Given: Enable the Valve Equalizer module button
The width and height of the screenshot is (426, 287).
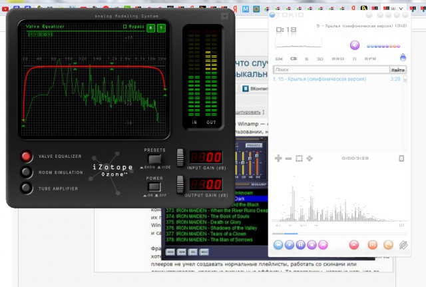Looking at the screenshot, I should pyautogui.click(x=26, y=156).
